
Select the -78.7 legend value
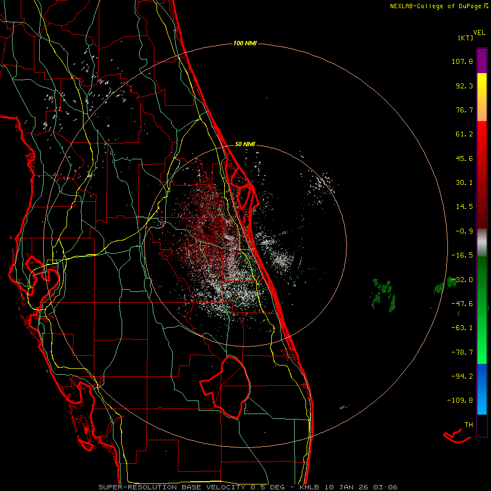(x=462, y=352)
